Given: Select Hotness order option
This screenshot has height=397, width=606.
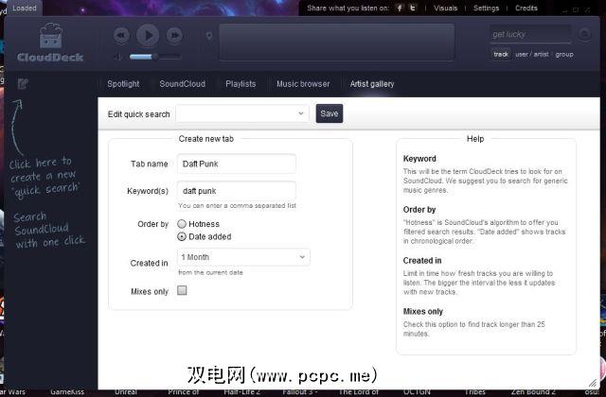Looking at the screenshot, I should pos(182,224).
